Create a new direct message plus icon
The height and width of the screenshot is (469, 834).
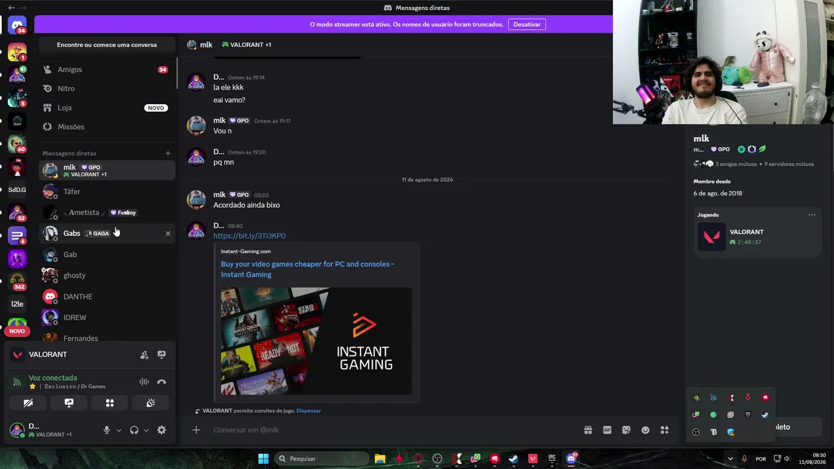(x=167, y=153)
